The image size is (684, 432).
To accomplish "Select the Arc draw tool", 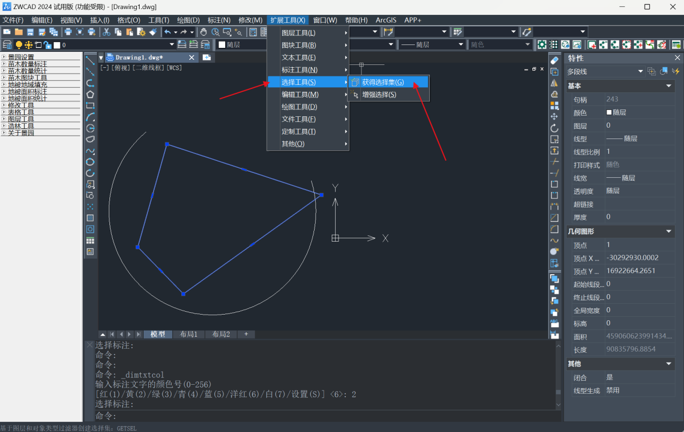I will [90, 117].
